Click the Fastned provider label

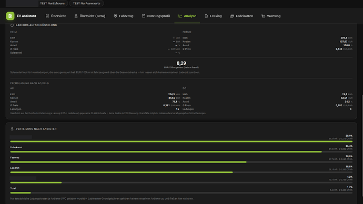15,158
